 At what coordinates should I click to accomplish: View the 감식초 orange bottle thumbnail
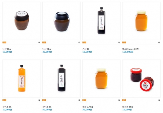(x=21, y=79)
